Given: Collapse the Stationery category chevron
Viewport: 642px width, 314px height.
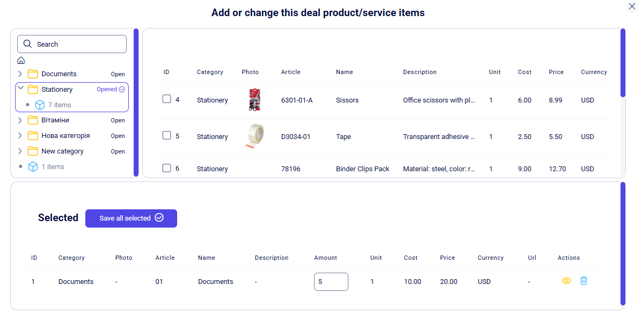Looking at the screenshot, I should (20, 87).
